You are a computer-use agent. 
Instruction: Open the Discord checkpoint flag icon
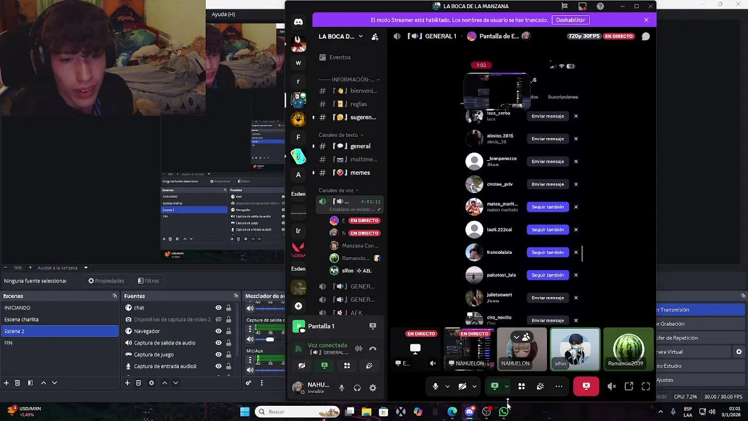[x=565, y=6]
